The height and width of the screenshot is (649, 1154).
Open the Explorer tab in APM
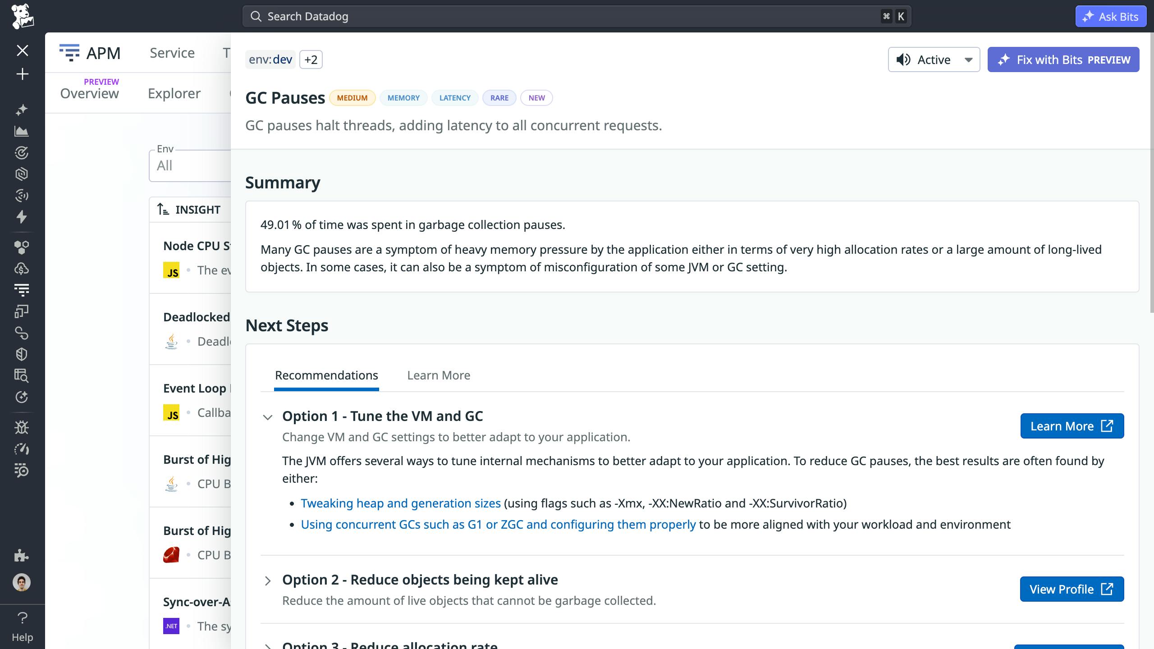[x=174, y=93]
